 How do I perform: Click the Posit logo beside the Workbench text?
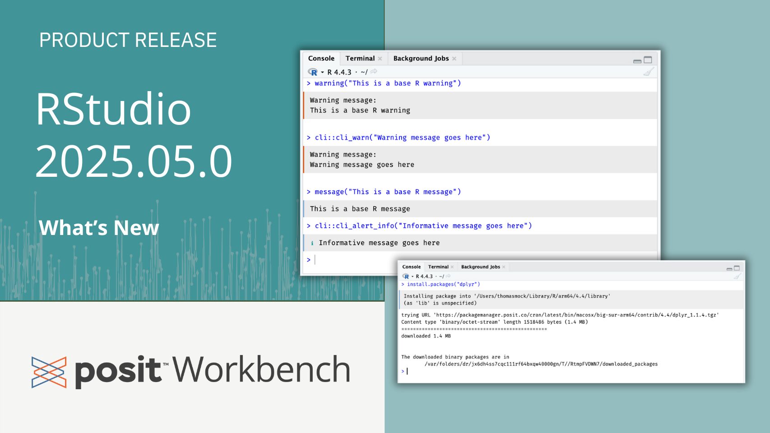click(49, 372)
